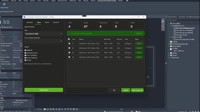Click the Schedules/Quantities table icon
The image size is (200, 112).
click(x=171, y=44)
